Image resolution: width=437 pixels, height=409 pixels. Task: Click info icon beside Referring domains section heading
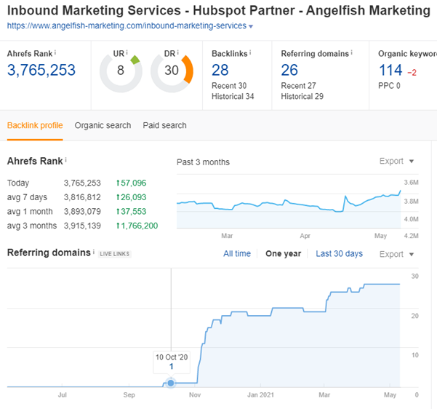94,251
